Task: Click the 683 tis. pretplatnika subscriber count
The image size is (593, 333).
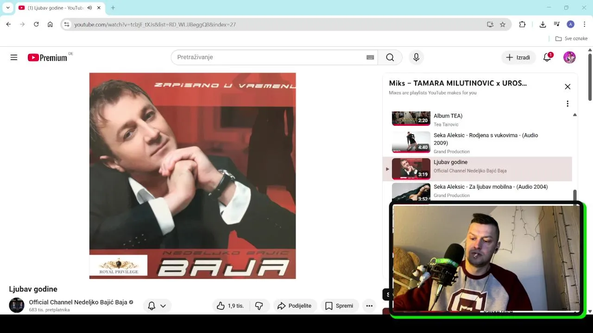Action: (x=50, y=310)
